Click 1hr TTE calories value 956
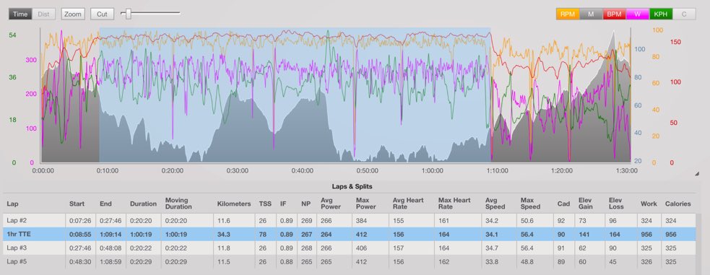Screen dimensions: 710x275 click(671, 235)
